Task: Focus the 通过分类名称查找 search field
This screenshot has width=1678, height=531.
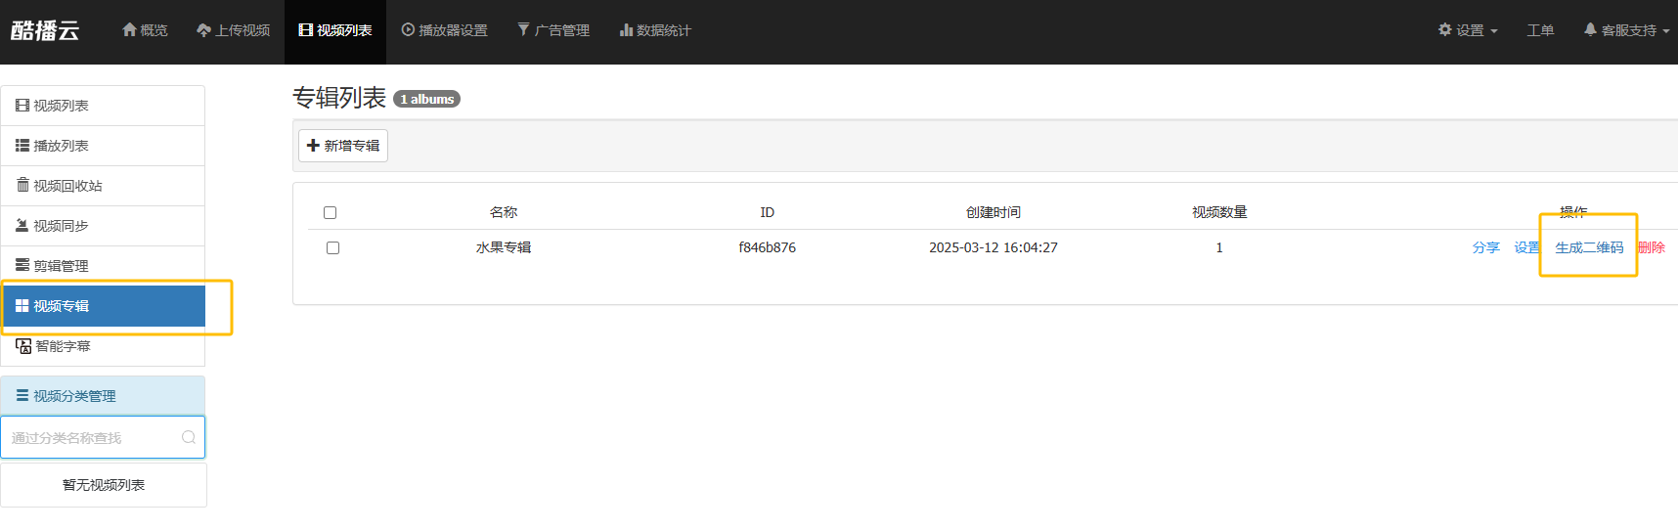Action: click(x=103, y=438)
